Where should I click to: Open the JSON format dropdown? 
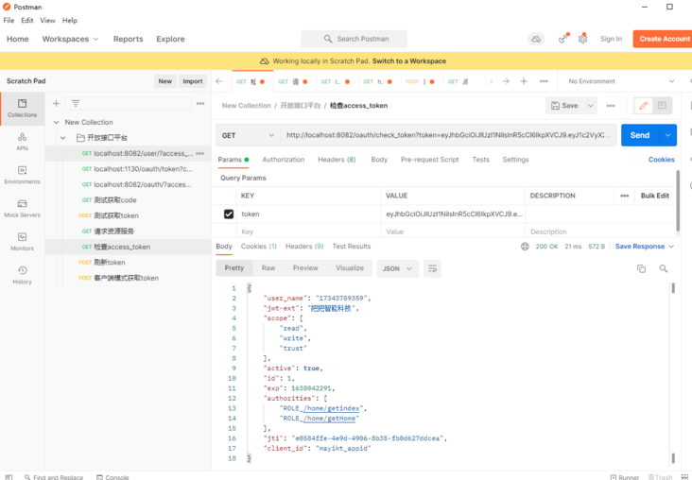397,268
